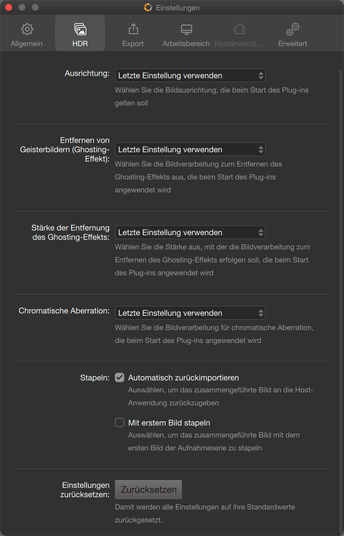Click the Zurücksetzen button
344x536 pixels.
pos(148,490)
